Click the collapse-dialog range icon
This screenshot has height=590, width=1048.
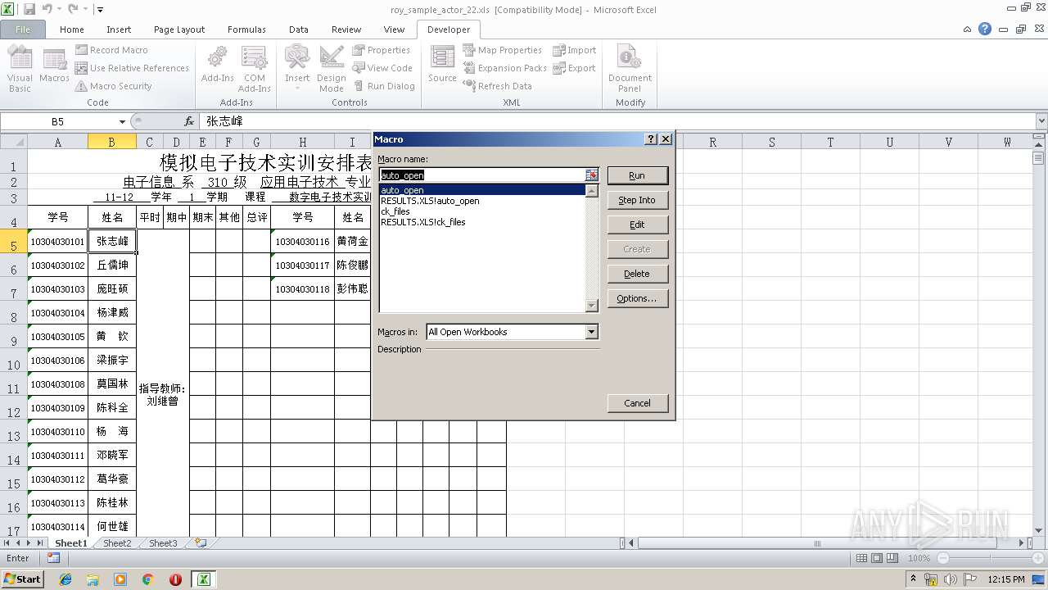[592, 175]
